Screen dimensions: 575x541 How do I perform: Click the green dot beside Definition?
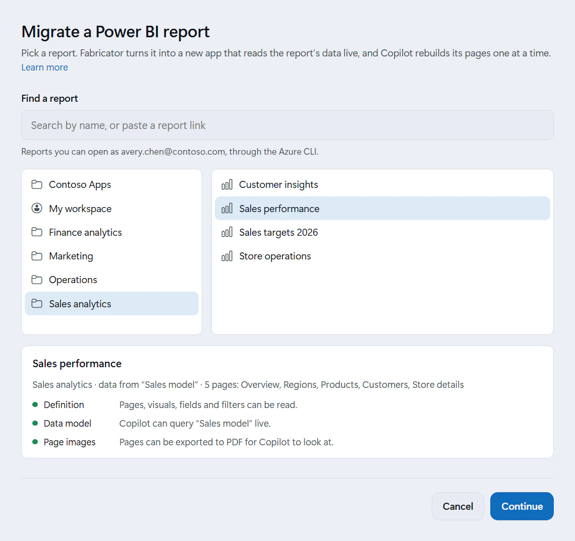(x=35, y=404)
